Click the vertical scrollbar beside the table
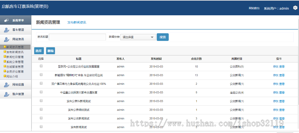The height and width of the screenshot is (133, 299). point(298,61)
